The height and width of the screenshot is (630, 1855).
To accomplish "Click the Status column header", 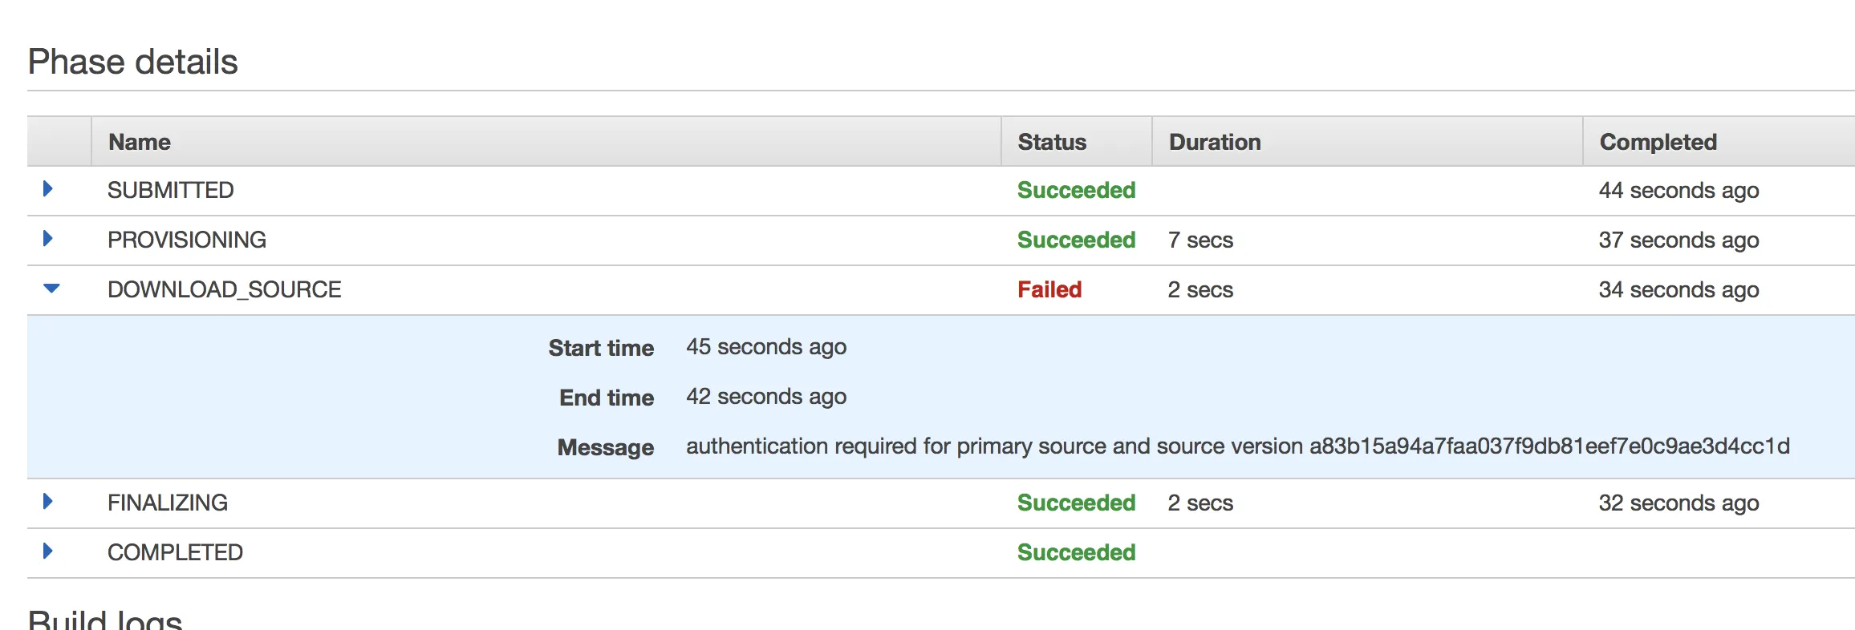I will point(1051,142).
